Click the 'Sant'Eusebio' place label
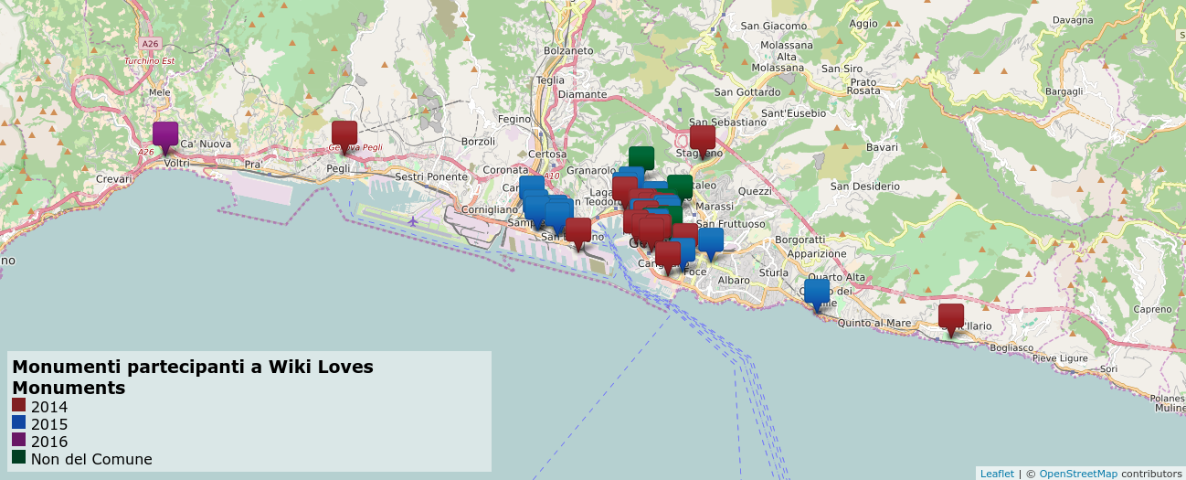This screenshot has width=1186, height=480. [x=794, y=113]
